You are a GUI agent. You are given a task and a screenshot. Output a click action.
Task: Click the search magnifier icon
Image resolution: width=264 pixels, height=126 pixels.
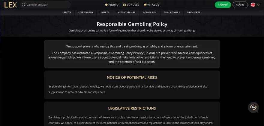[x=23, y=5]
